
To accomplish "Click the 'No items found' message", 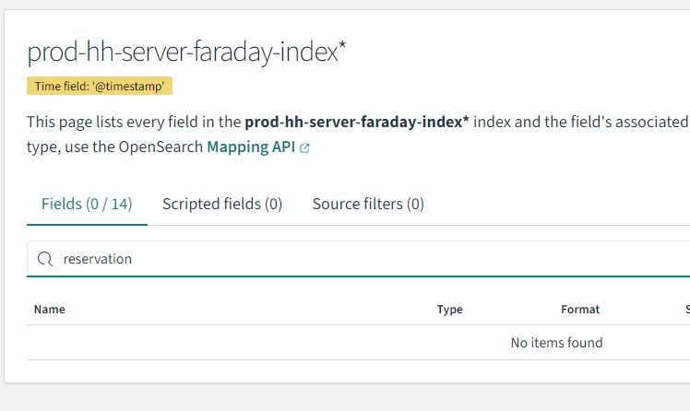I will click(x=556, y=343).
